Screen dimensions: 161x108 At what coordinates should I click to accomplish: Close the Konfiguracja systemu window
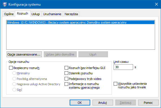point(156,4)
